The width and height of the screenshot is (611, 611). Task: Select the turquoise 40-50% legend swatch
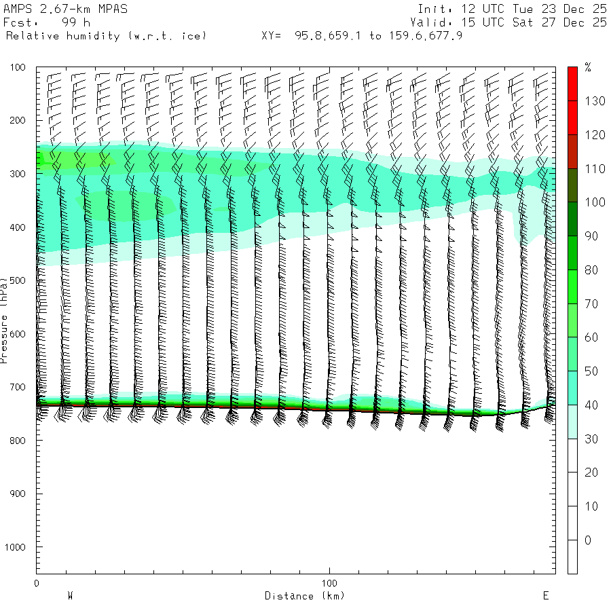pyautogui.click(x=572, y=388)
